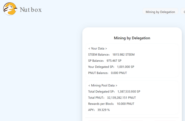185x121 pixels.
Task: Click the Mining Pool Data section header
Action: (103, 85)
